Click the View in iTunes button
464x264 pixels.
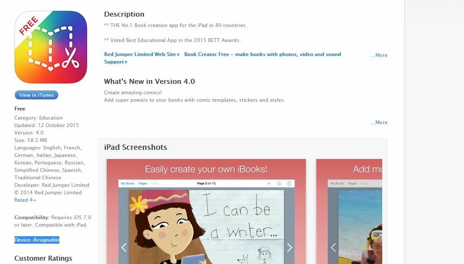pyautogui.click(x=37, y=95)
